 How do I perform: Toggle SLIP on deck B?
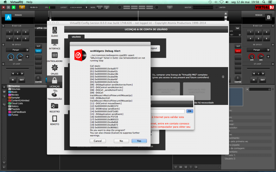(x=238, y=46)
